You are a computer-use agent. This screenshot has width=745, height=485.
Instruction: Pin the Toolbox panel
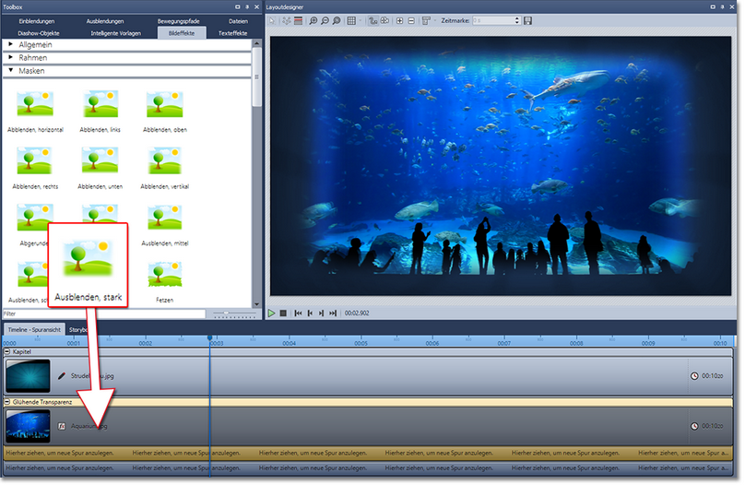click(246, 6)
